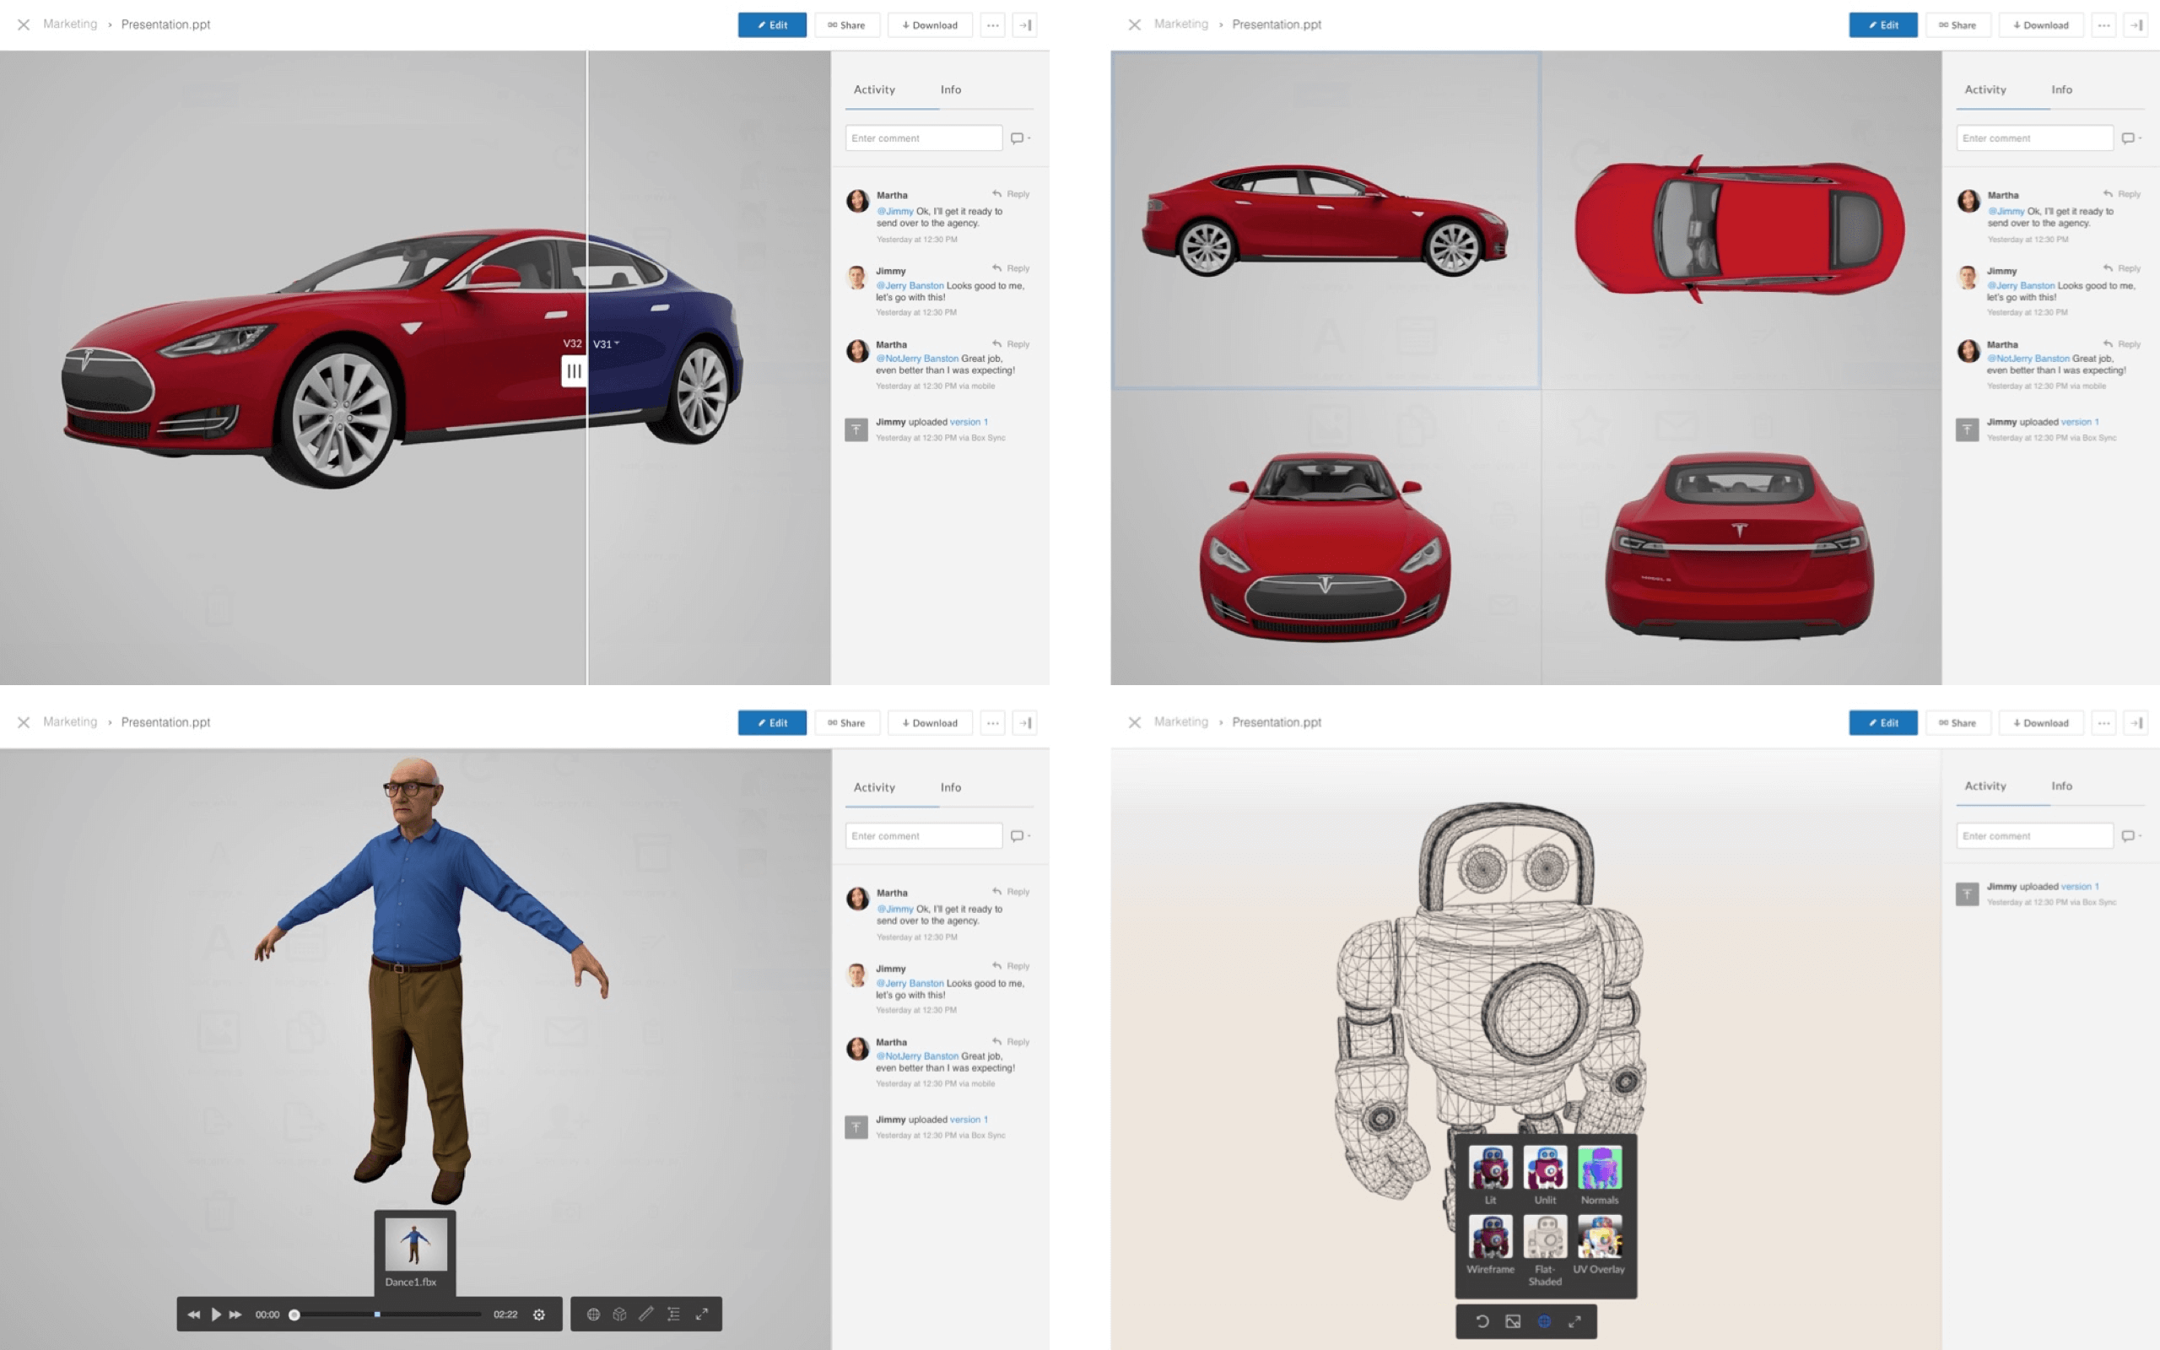Image resolution: width=2160 pixels, height=1350 pixels.
Task: Open more options menu in wireframe robot window
Action: pos(2103,722)
